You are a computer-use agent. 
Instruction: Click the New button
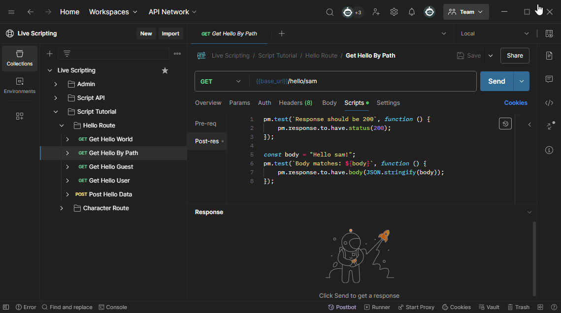click(x=146, y=33)
